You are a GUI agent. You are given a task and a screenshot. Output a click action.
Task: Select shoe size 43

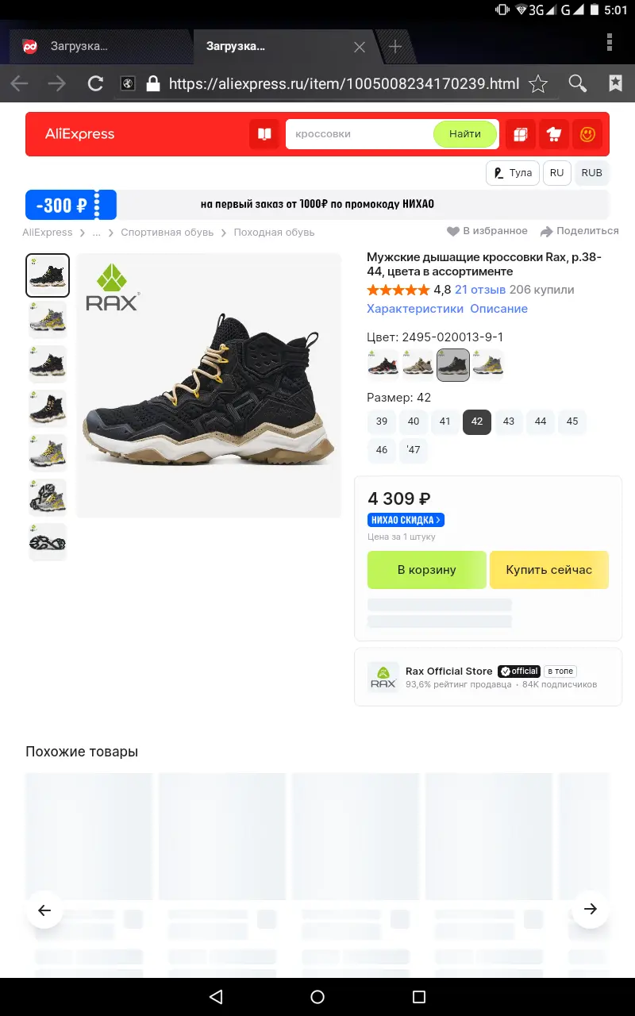pyautogui.click(x=509, y=421)
